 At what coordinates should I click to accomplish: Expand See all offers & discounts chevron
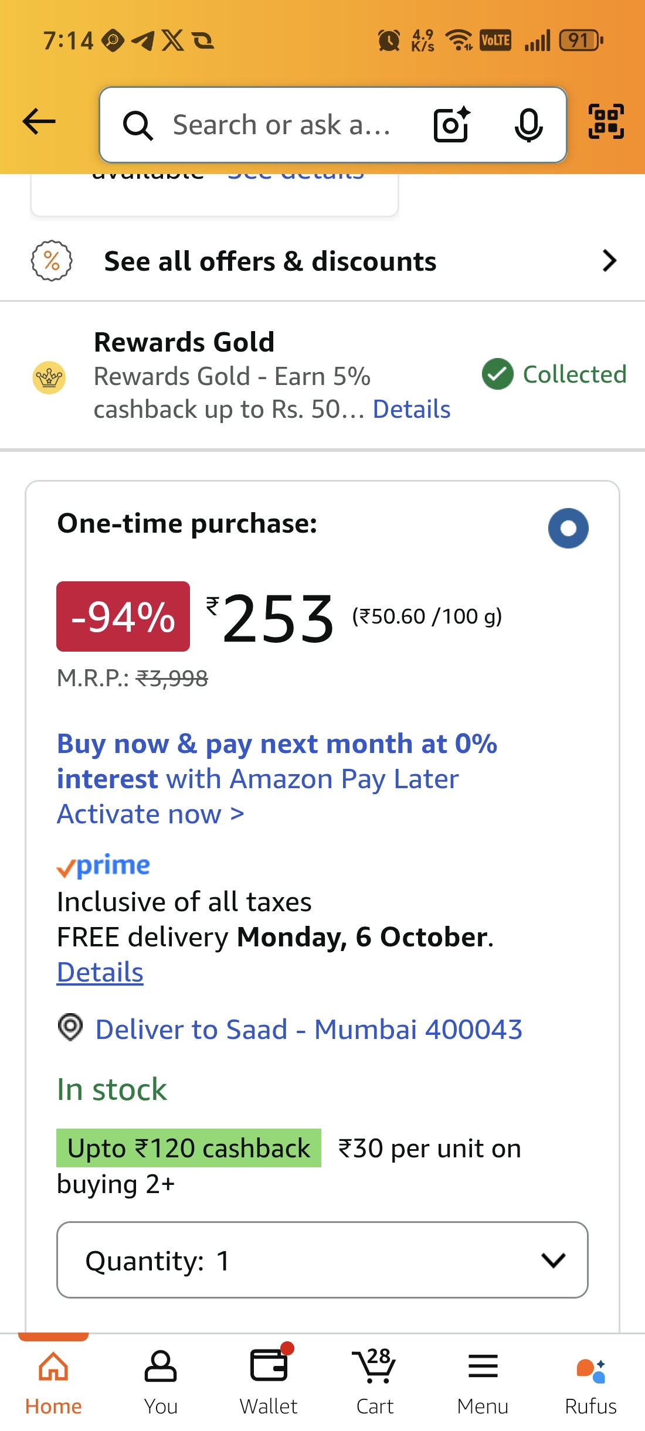coord(609,261)
